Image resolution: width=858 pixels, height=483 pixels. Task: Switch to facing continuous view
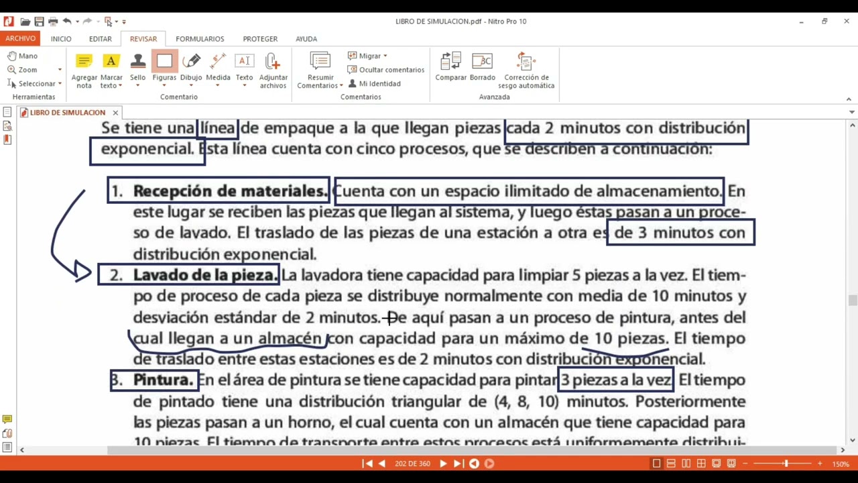click(x=701, y=464)
